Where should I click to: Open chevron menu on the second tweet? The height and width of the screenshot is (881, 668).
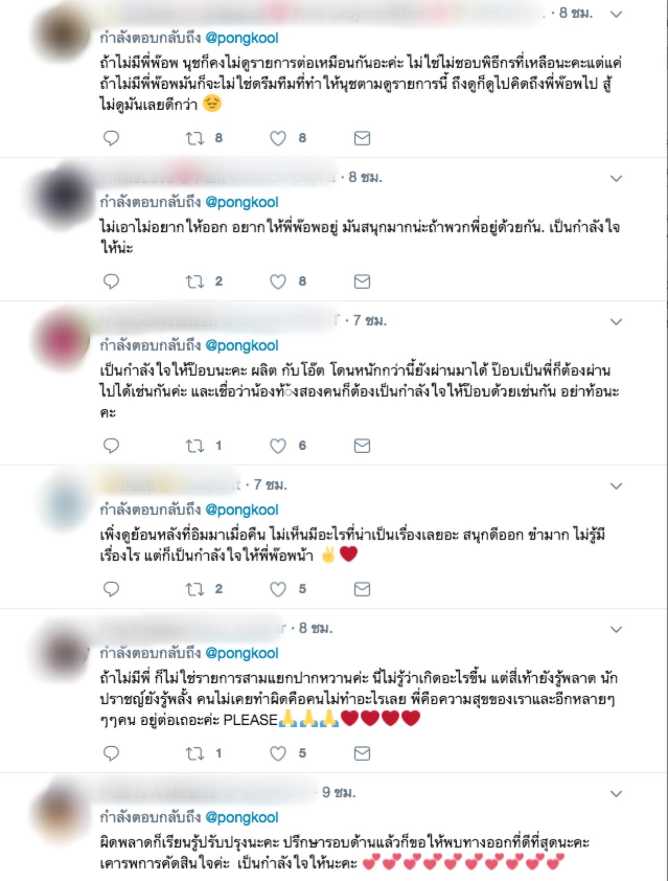(616, 179)
